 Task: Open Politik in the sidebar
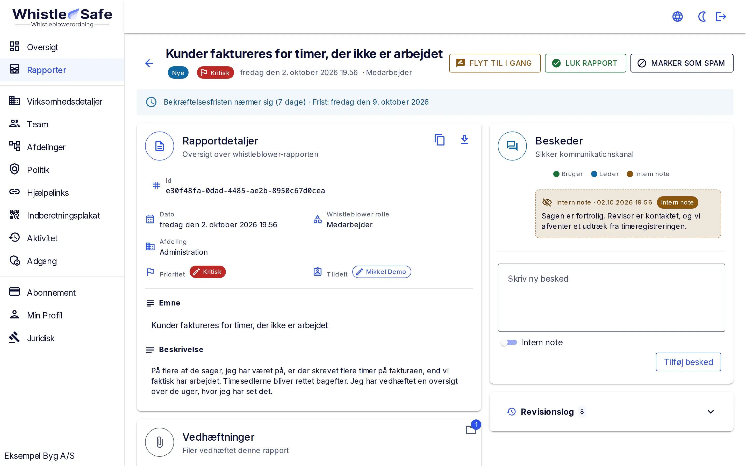coord(62,170)
